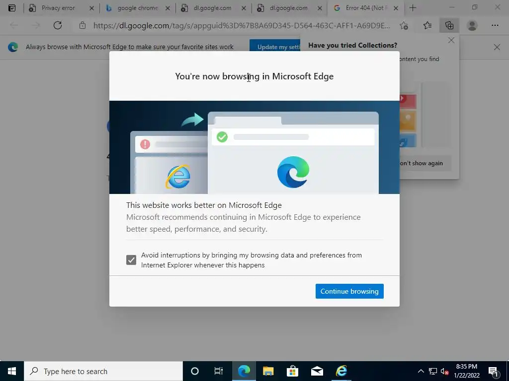This screenshot has height=381, width=509.
Task: Reload the page with the refresh icon
Action: [58, 25]
